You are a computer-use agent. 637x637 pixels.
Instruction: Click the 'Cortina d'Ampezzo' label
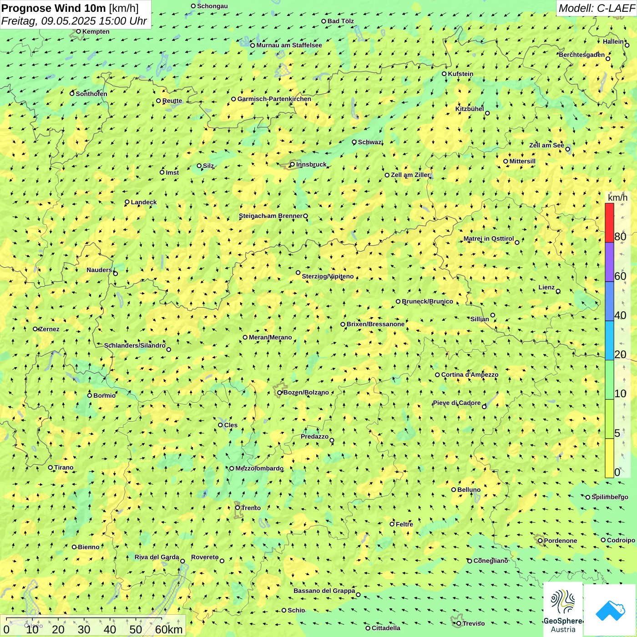coord(470,374)
